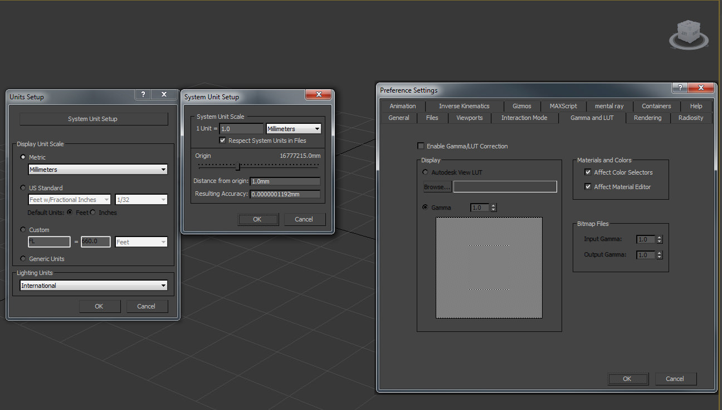Viewport: 722px width, 410px height.
Task: Open the Custom unit Feet dropdown
Action: point(141,242)
